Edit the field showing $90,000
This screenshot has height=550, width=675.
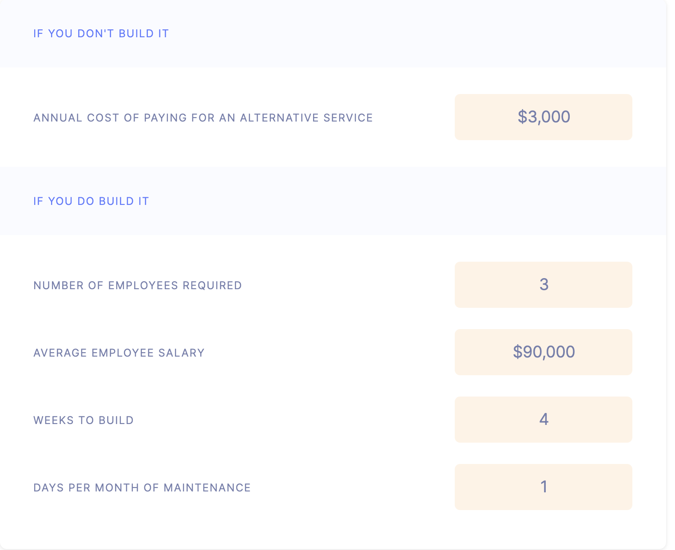click(543, 352)
